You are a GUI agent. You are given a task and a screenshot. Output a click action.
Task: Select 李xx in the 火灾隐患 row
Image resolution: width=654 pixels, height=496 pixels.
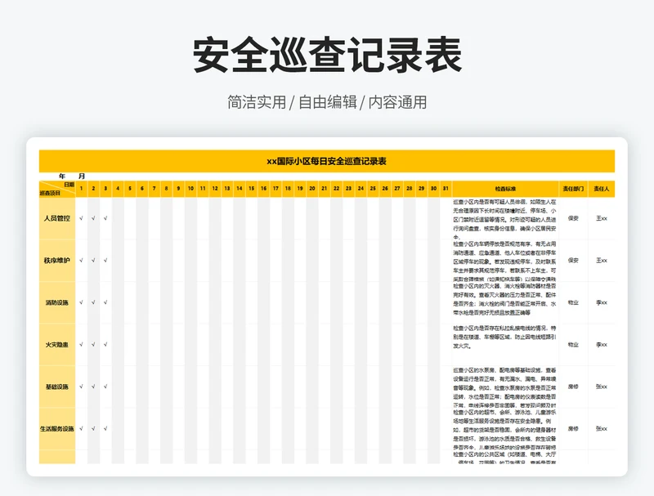(x=602, y=345)
